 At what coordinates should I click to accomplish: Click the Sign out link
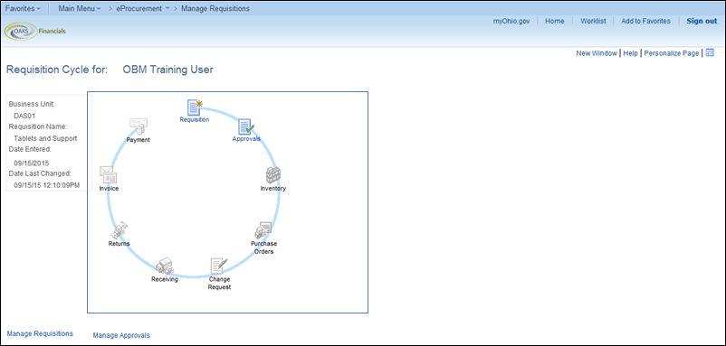[x=702, y=21]
